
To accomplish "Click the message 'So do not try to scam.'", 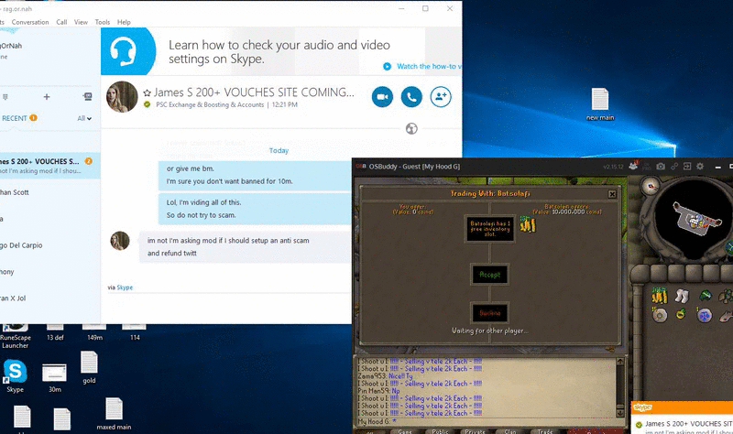I will tap(201, 215).
